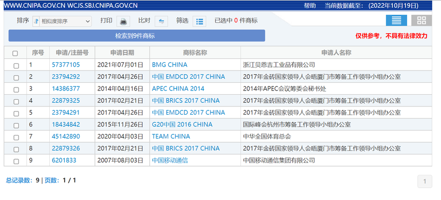Toggle the select-all header checkbox

15,53
